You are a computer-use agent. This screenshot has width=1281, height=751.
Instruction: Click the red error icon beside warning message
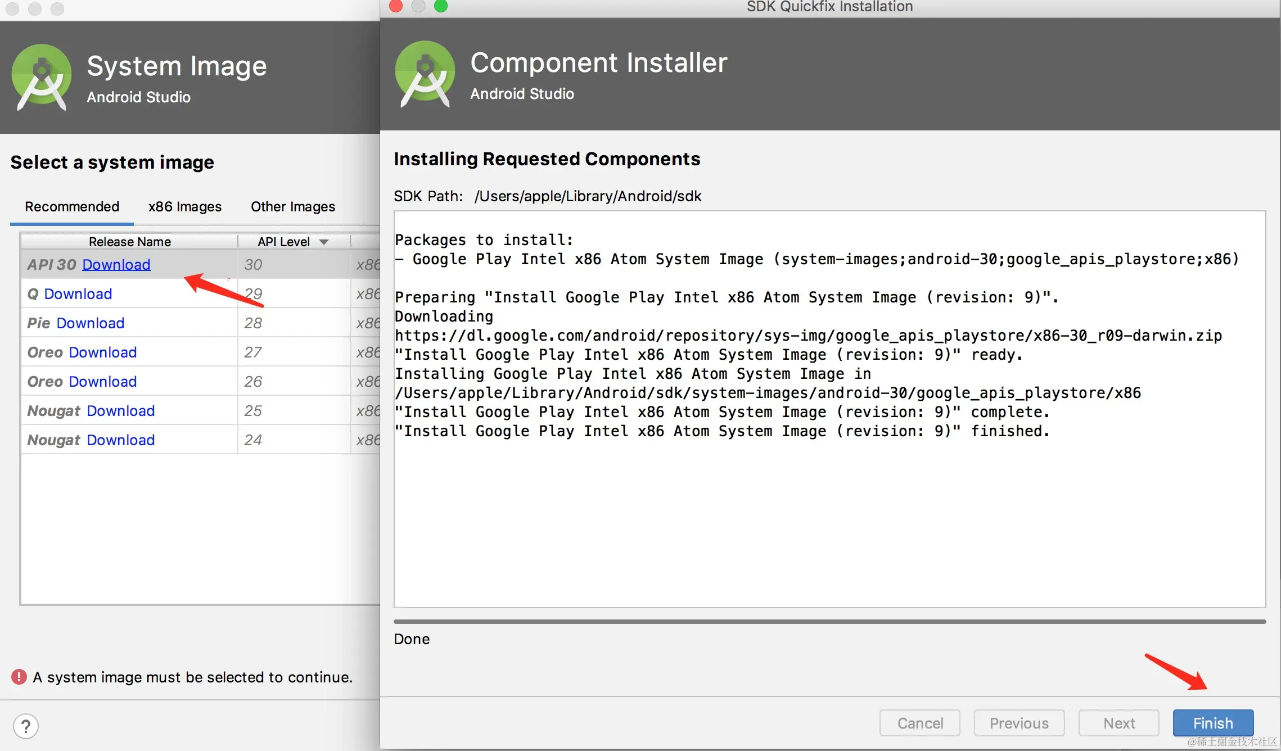(x=19, y=677)
